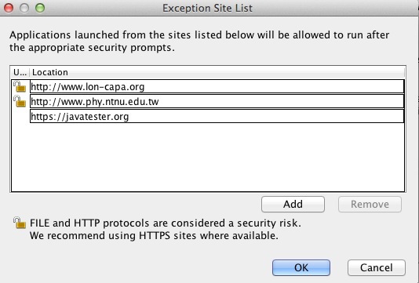
Task: Confirm the dialog with OK
Action: [301, 267]
